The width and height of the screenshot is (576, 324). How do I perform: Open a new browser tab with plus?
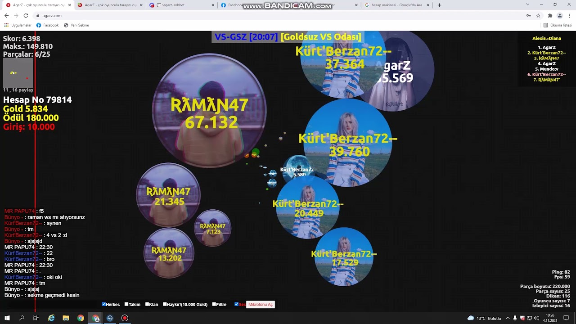click(x=439, y=5)
